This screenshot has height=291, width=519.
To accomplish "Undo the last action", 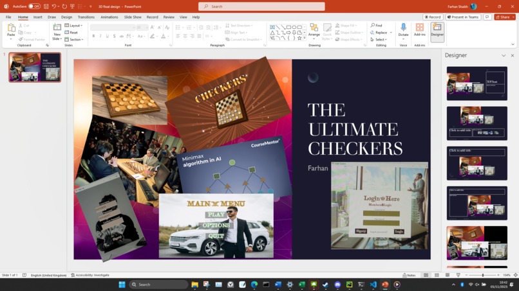I will pyautogui.click(x=53, y=6).
